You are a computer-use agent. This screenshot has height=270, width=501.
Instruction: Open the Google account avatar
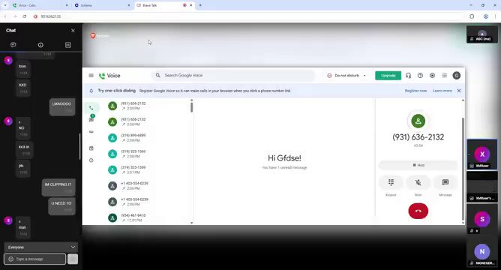[x=456, y=76]
